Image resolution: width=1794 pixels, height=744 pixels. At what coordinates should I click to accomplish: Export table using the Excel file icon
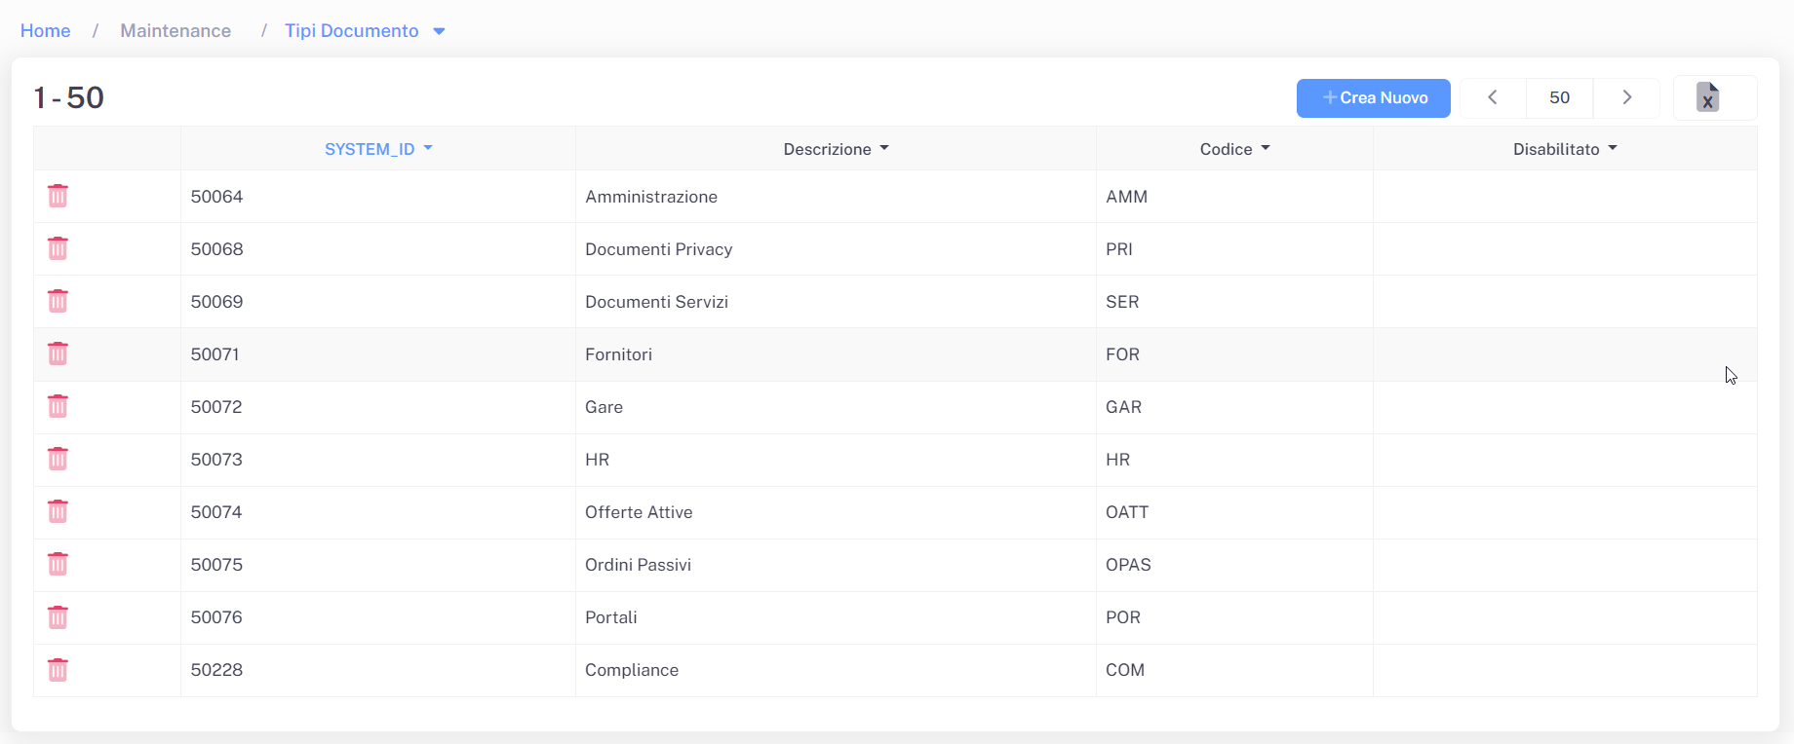(x=1707, y=97)
